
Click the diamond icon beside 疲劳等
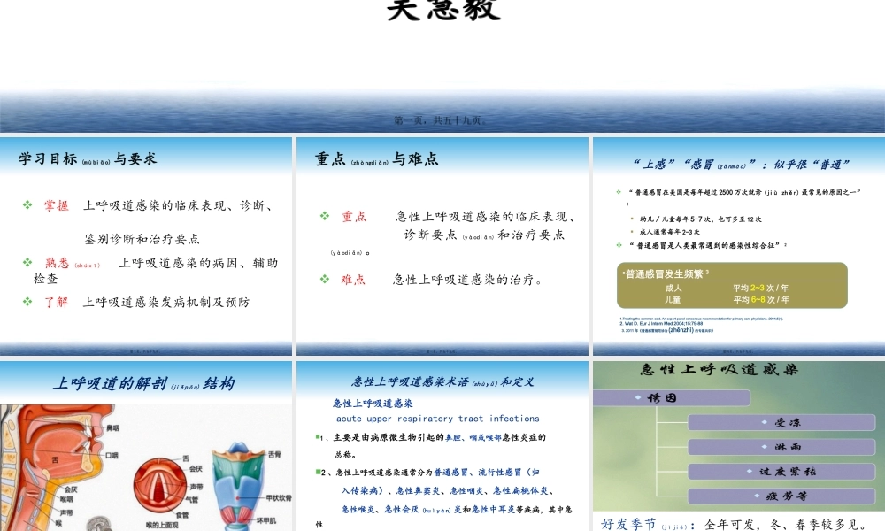coord(757,495)
